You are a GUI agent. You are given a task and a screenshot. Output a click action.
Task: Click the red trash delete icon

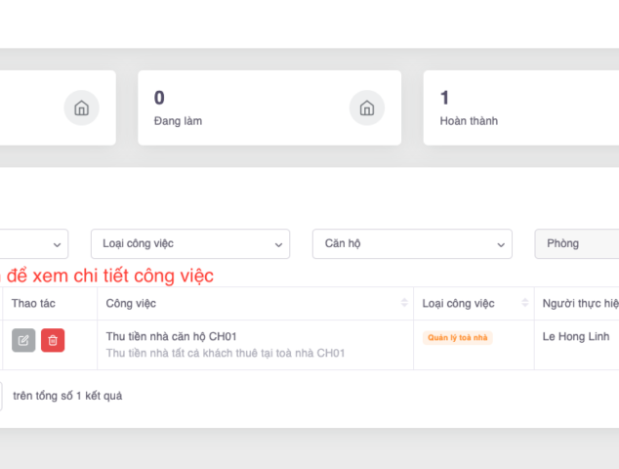click(x=53, y=340)
